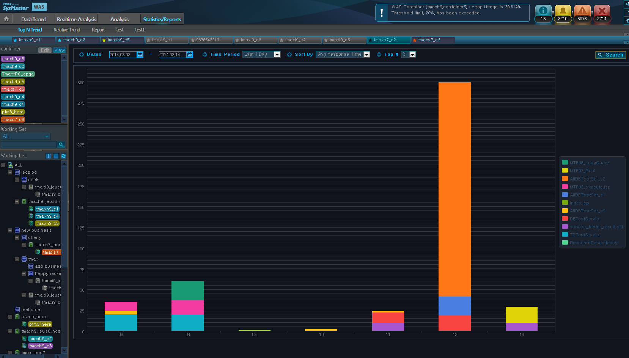Open the Analysis tab
This screenshot has height=358, width=629.
[120, 19]
